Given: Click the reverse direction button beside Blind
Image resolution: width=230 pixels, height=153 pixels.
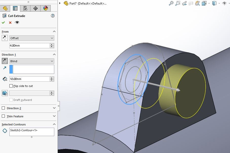Looking at the screenshot, I should [5, 61].
